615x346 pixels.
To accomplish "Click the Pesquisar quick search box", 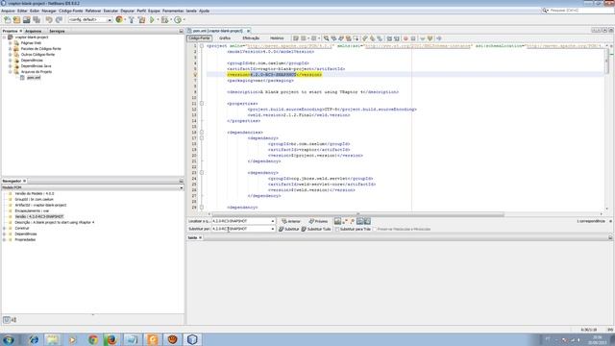I will coord(578,11).
